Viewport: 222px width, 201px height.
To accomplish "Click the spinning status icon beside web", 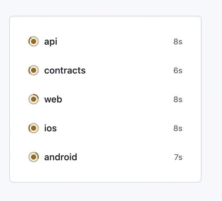I will pos(34,99).
